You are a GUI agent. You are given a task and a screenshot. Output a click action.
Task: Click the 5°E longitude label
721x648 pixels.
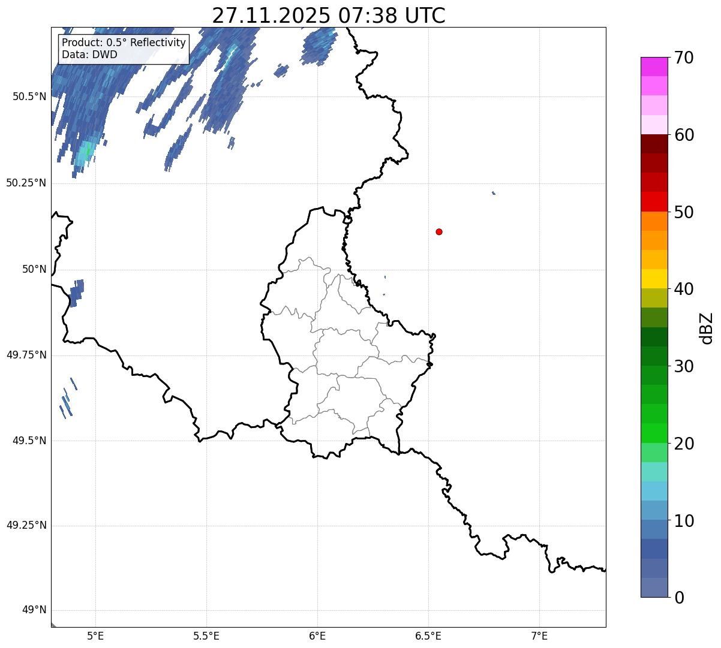click(95, 635)
